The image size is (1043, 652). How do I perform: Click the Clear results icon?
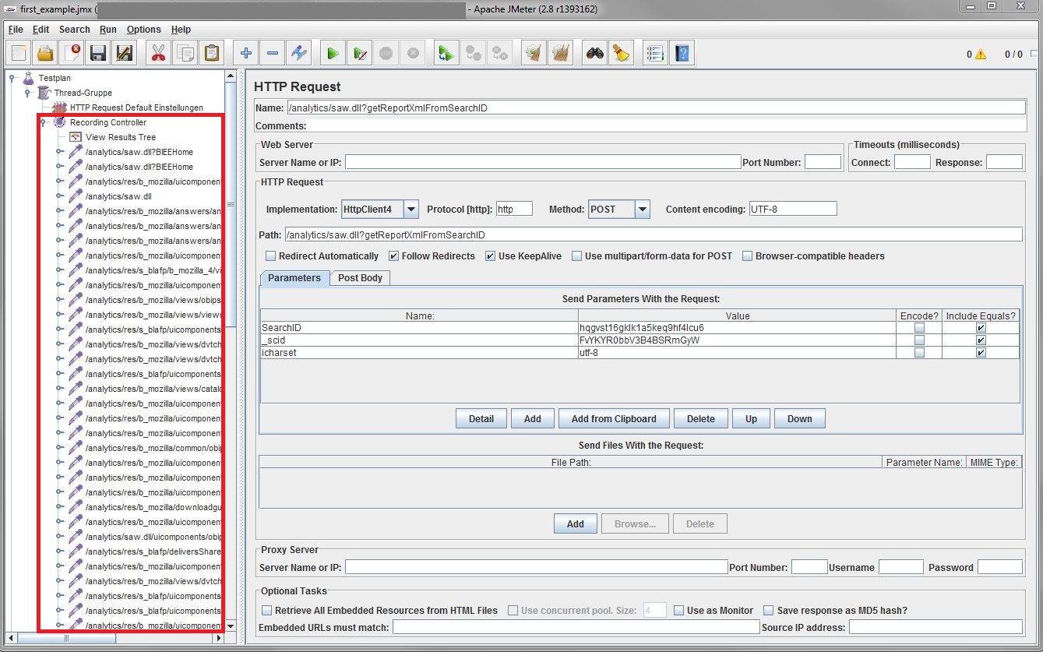coord(534,54)
